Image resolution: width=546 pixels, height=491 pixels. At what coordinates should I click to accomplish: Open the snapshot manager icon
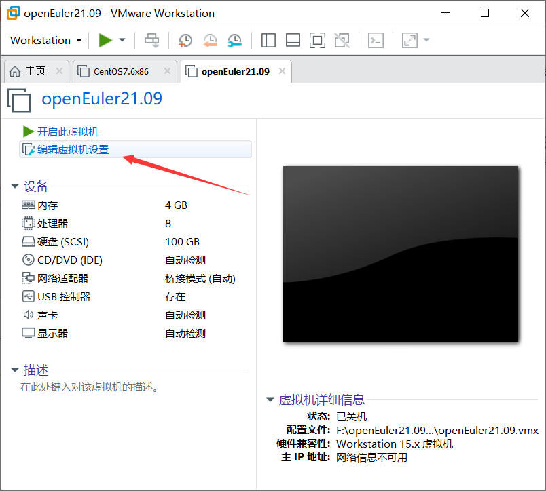(235, 40)
